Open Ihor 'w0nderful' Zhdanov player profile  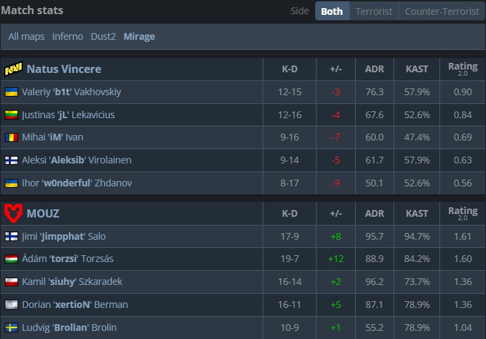point(76,183)
